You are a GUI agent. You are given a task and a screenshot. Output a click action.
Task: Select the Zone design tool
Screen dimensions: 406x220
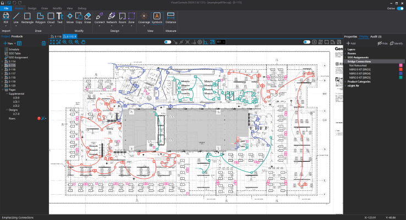(x=131, y=18)
